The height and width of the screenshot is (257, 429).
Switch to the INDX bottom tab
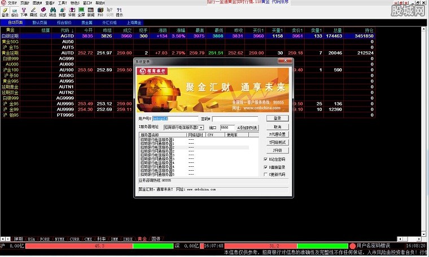click(128, 239)
